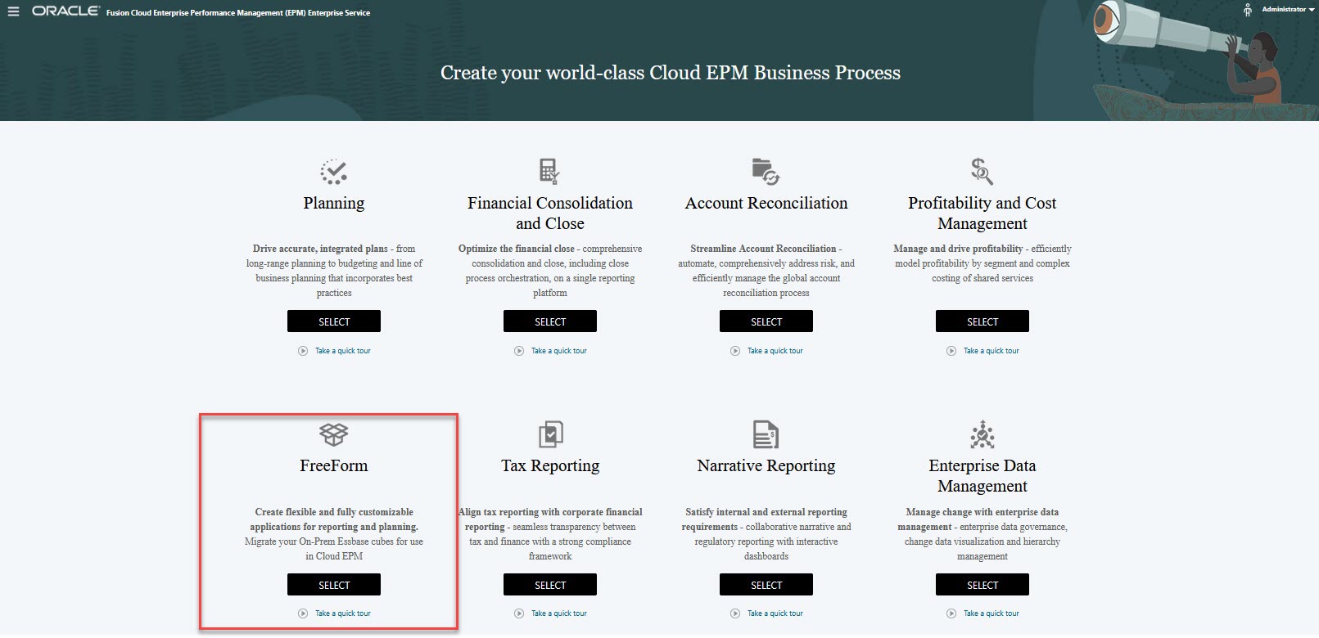Viewport: 1319px width, 638px height.
Task: Click the Narrative Reporting heading
Action: point(766,465)
